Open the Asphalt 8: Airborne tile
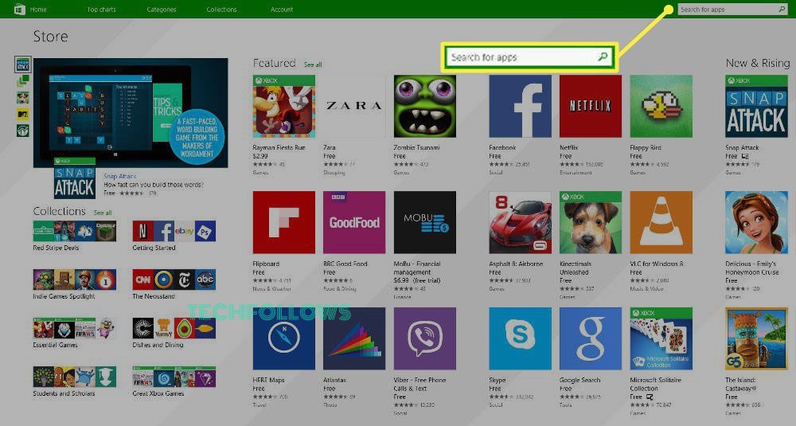 click(521, 222)
